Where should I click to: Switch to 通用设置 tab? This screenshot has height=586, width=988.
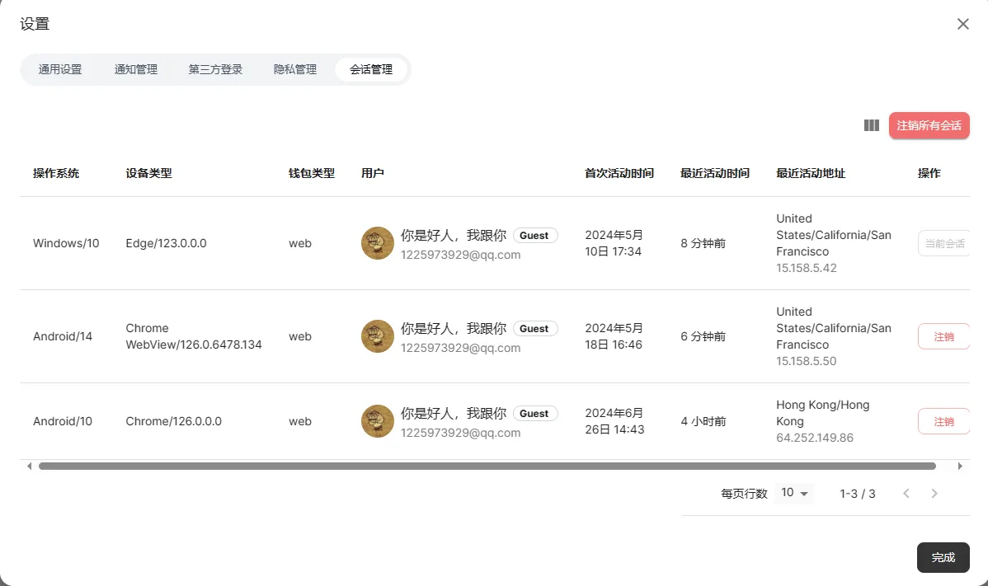tap(60, 69)
